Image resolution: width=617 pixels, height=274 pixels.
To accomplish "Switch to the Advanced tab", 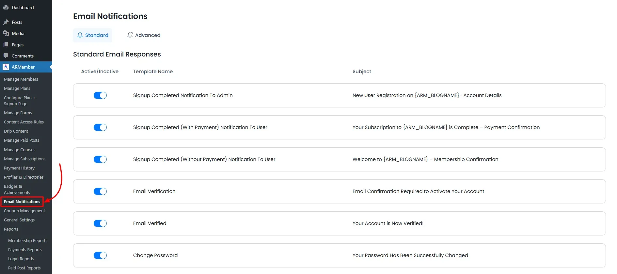I will click(x=144, y=35).
